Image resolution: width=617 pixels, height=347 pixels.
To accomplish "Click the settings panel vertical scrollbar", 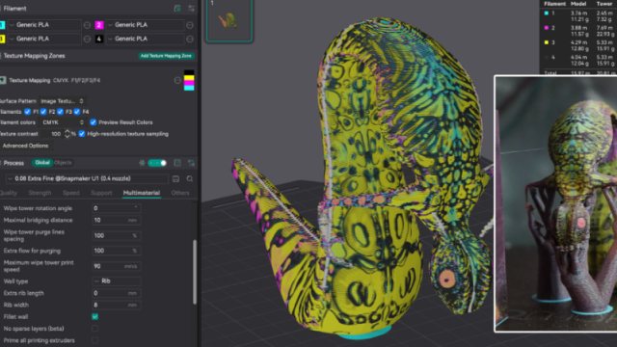I will coord(195,272).
